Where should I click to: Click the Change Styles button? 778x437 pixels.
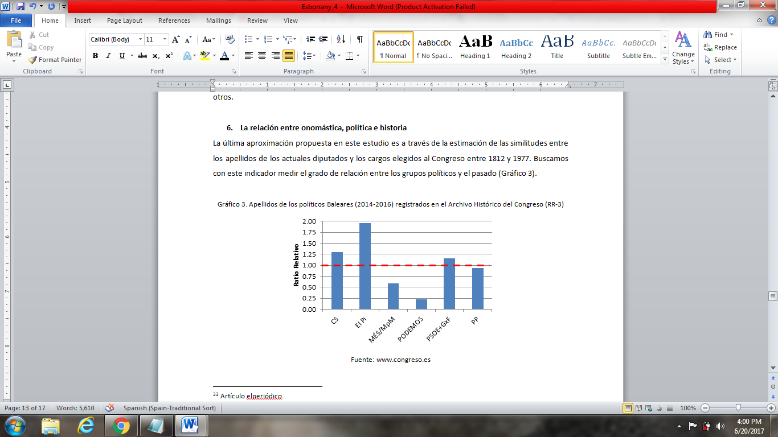[682, 48]
